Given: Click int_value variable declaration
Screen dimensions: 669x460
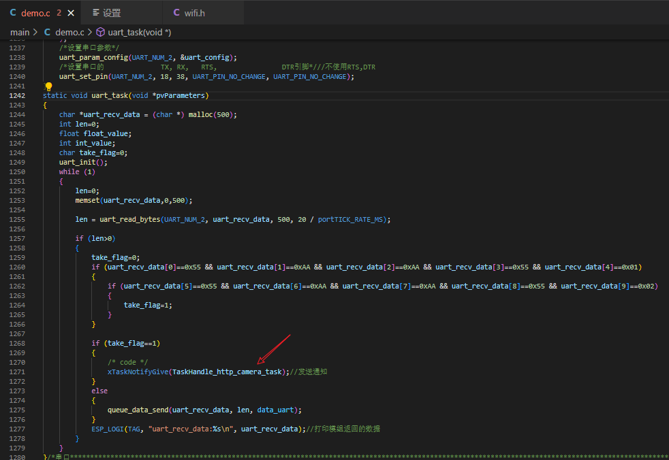Looking at the screenshot, I should [x=93, y=144].
